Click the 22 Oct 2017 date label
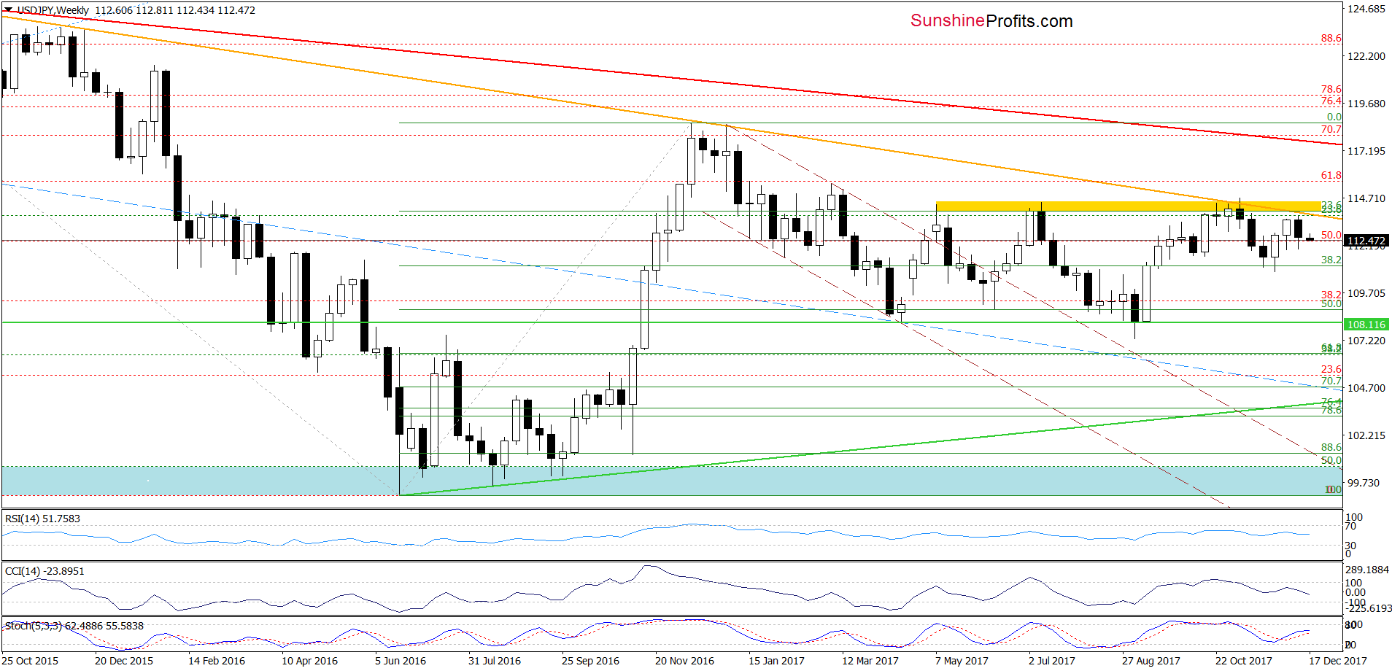 click(x=1243, y=661)
